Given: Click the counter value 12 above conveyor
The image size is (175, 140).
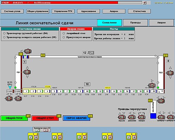Looking at the screenshot, I should pos(85,53).
